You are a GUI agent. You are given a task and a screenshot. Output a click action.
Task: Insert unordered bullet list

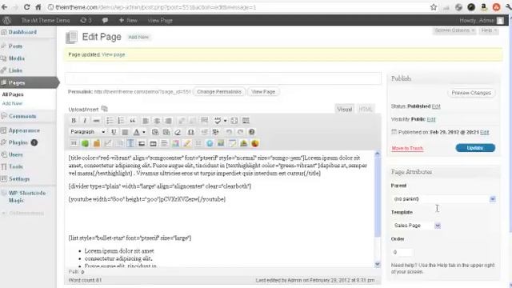pos(110,121)
